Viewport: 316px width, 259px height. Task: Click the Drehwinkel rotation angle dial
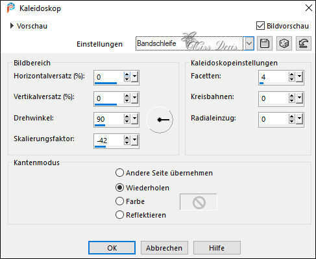point(160,119)
